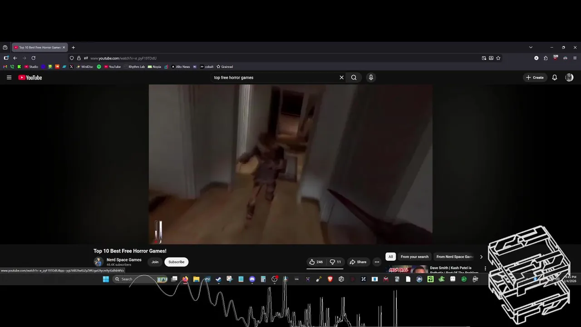Screen dimensions: 581x327
Task: Open Brave browser from taskbar
Action: (x=330, y=279)
